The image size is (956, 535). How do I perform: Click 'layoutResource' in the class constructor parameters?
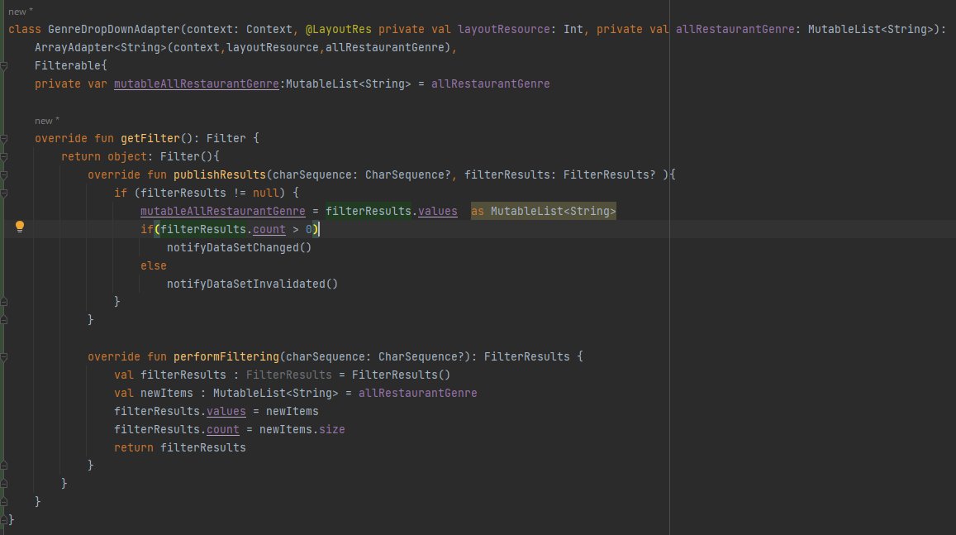pos(503,29)
